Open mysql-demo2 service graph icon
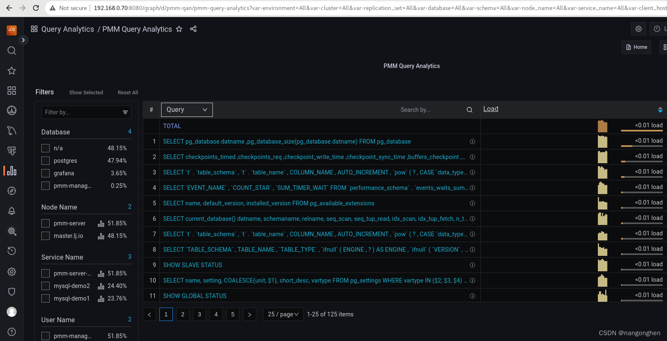This screenshot has height=341, width=667. (101, 286)
